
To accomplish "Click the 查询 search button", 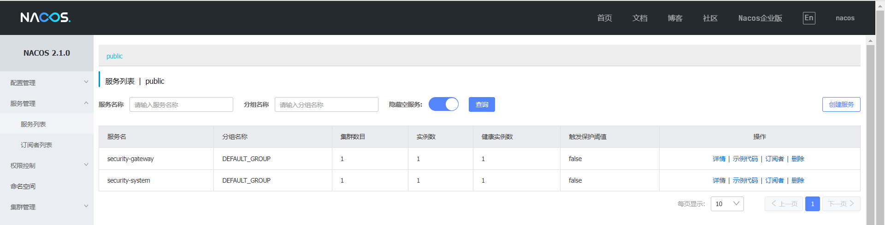I will [x=482, y=104].
